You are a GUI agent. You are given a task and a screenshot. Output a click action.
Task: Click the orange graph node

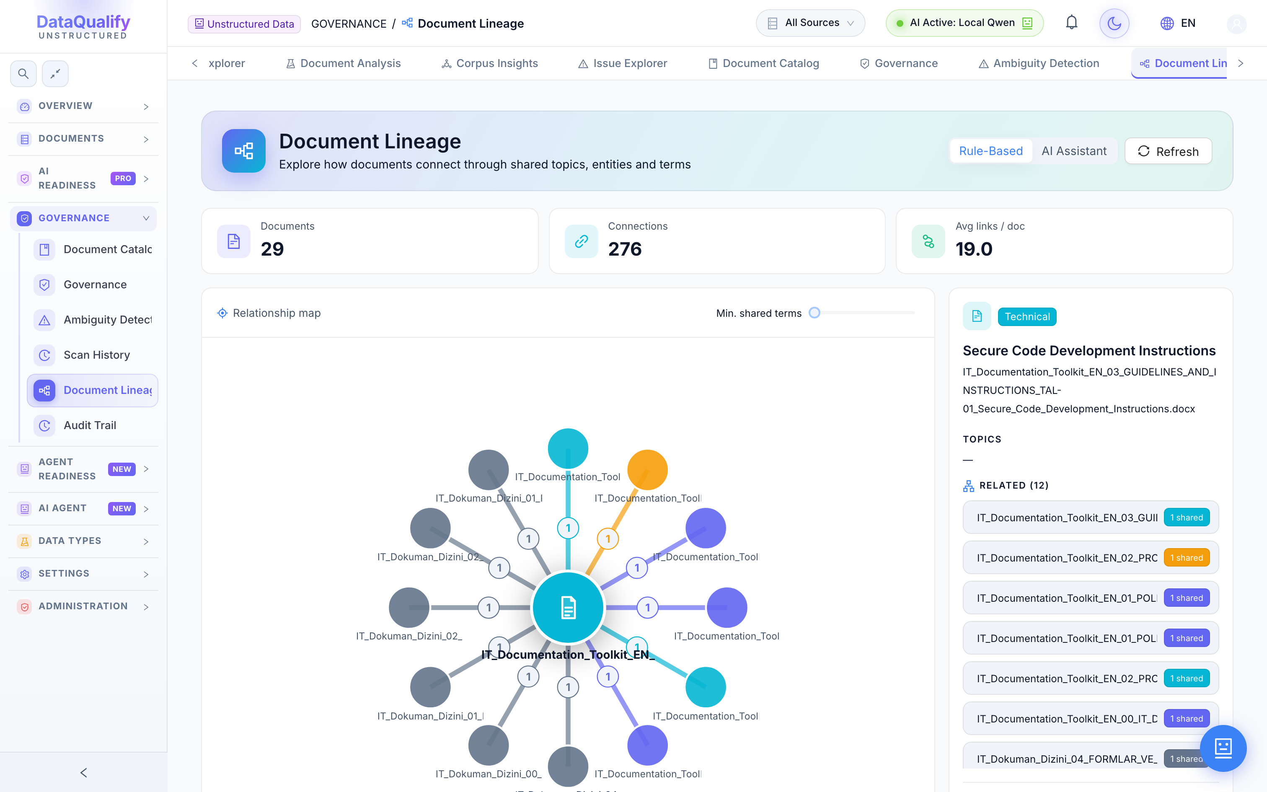pyautogui.click(x=648, y=470)
